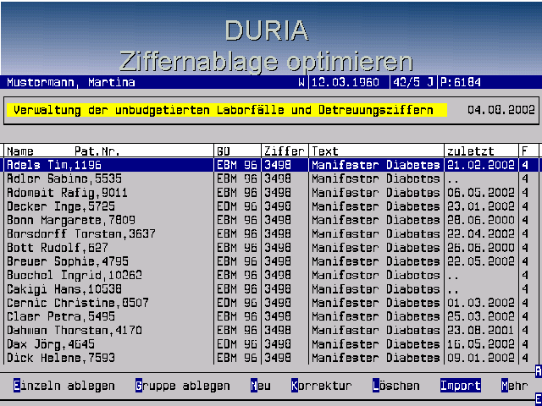Viewport: 542px width, 406px height.
Task: Click date 09.01.2002 in Dick Helene row
Action: coord(481,358)
